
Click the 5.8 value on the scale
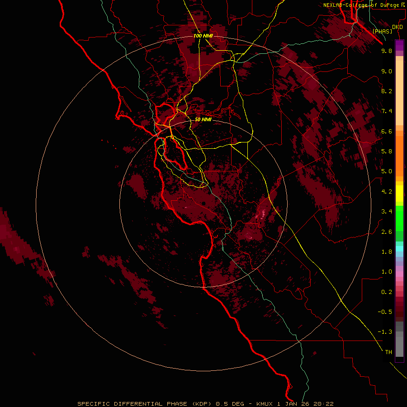[387, 151]
